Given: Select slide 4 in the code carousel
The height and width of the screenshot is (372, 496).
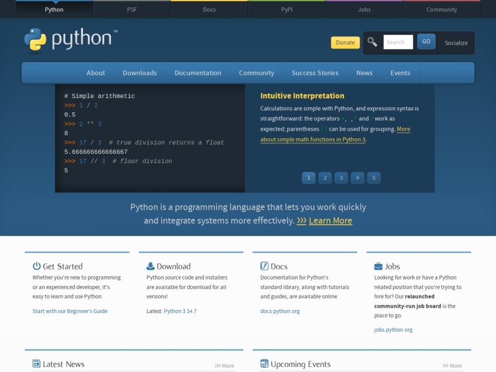Looking at the screenshot, I should click(358, 178).
